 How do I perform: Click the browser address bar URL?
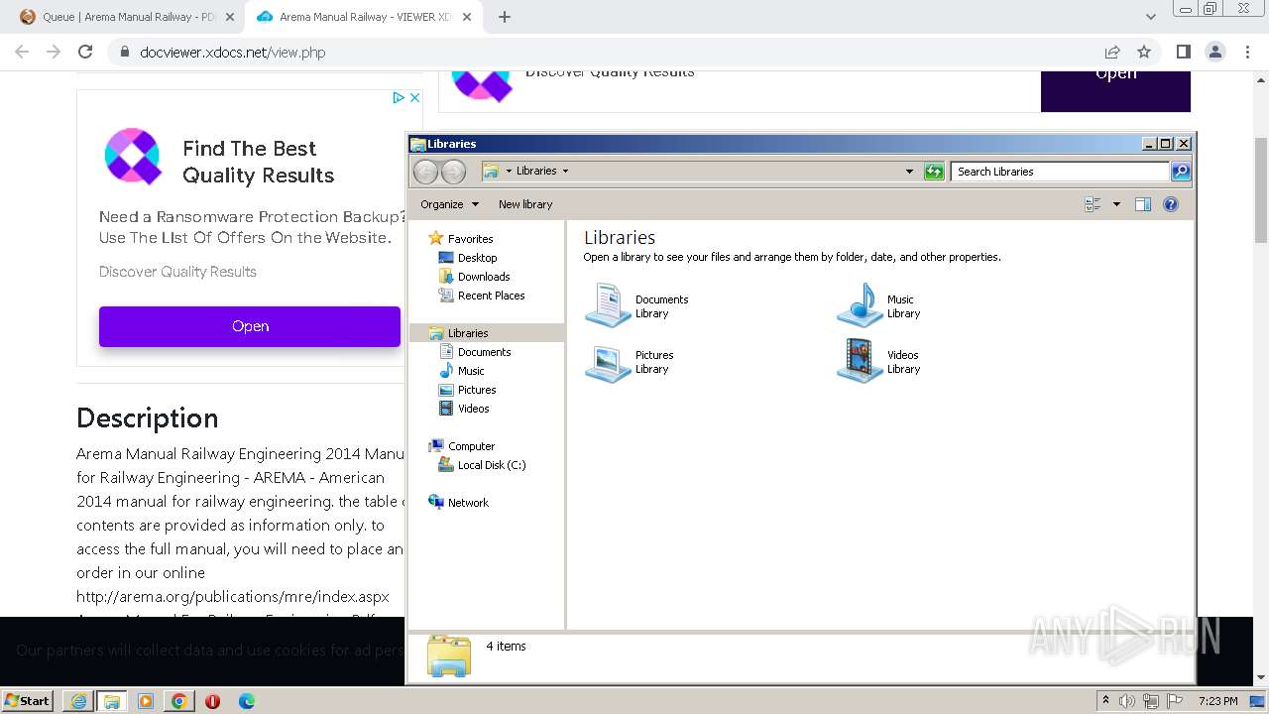coord(233,53)
